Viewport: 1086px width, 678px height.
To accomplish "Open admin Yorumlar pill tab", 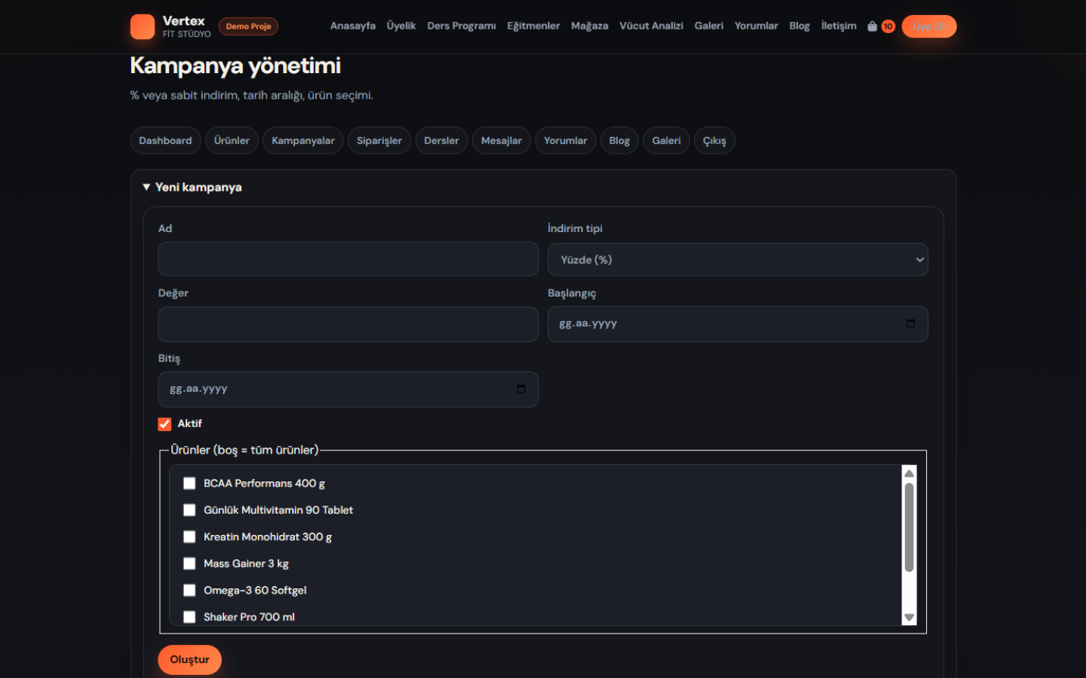I will [x=566, y=141].
